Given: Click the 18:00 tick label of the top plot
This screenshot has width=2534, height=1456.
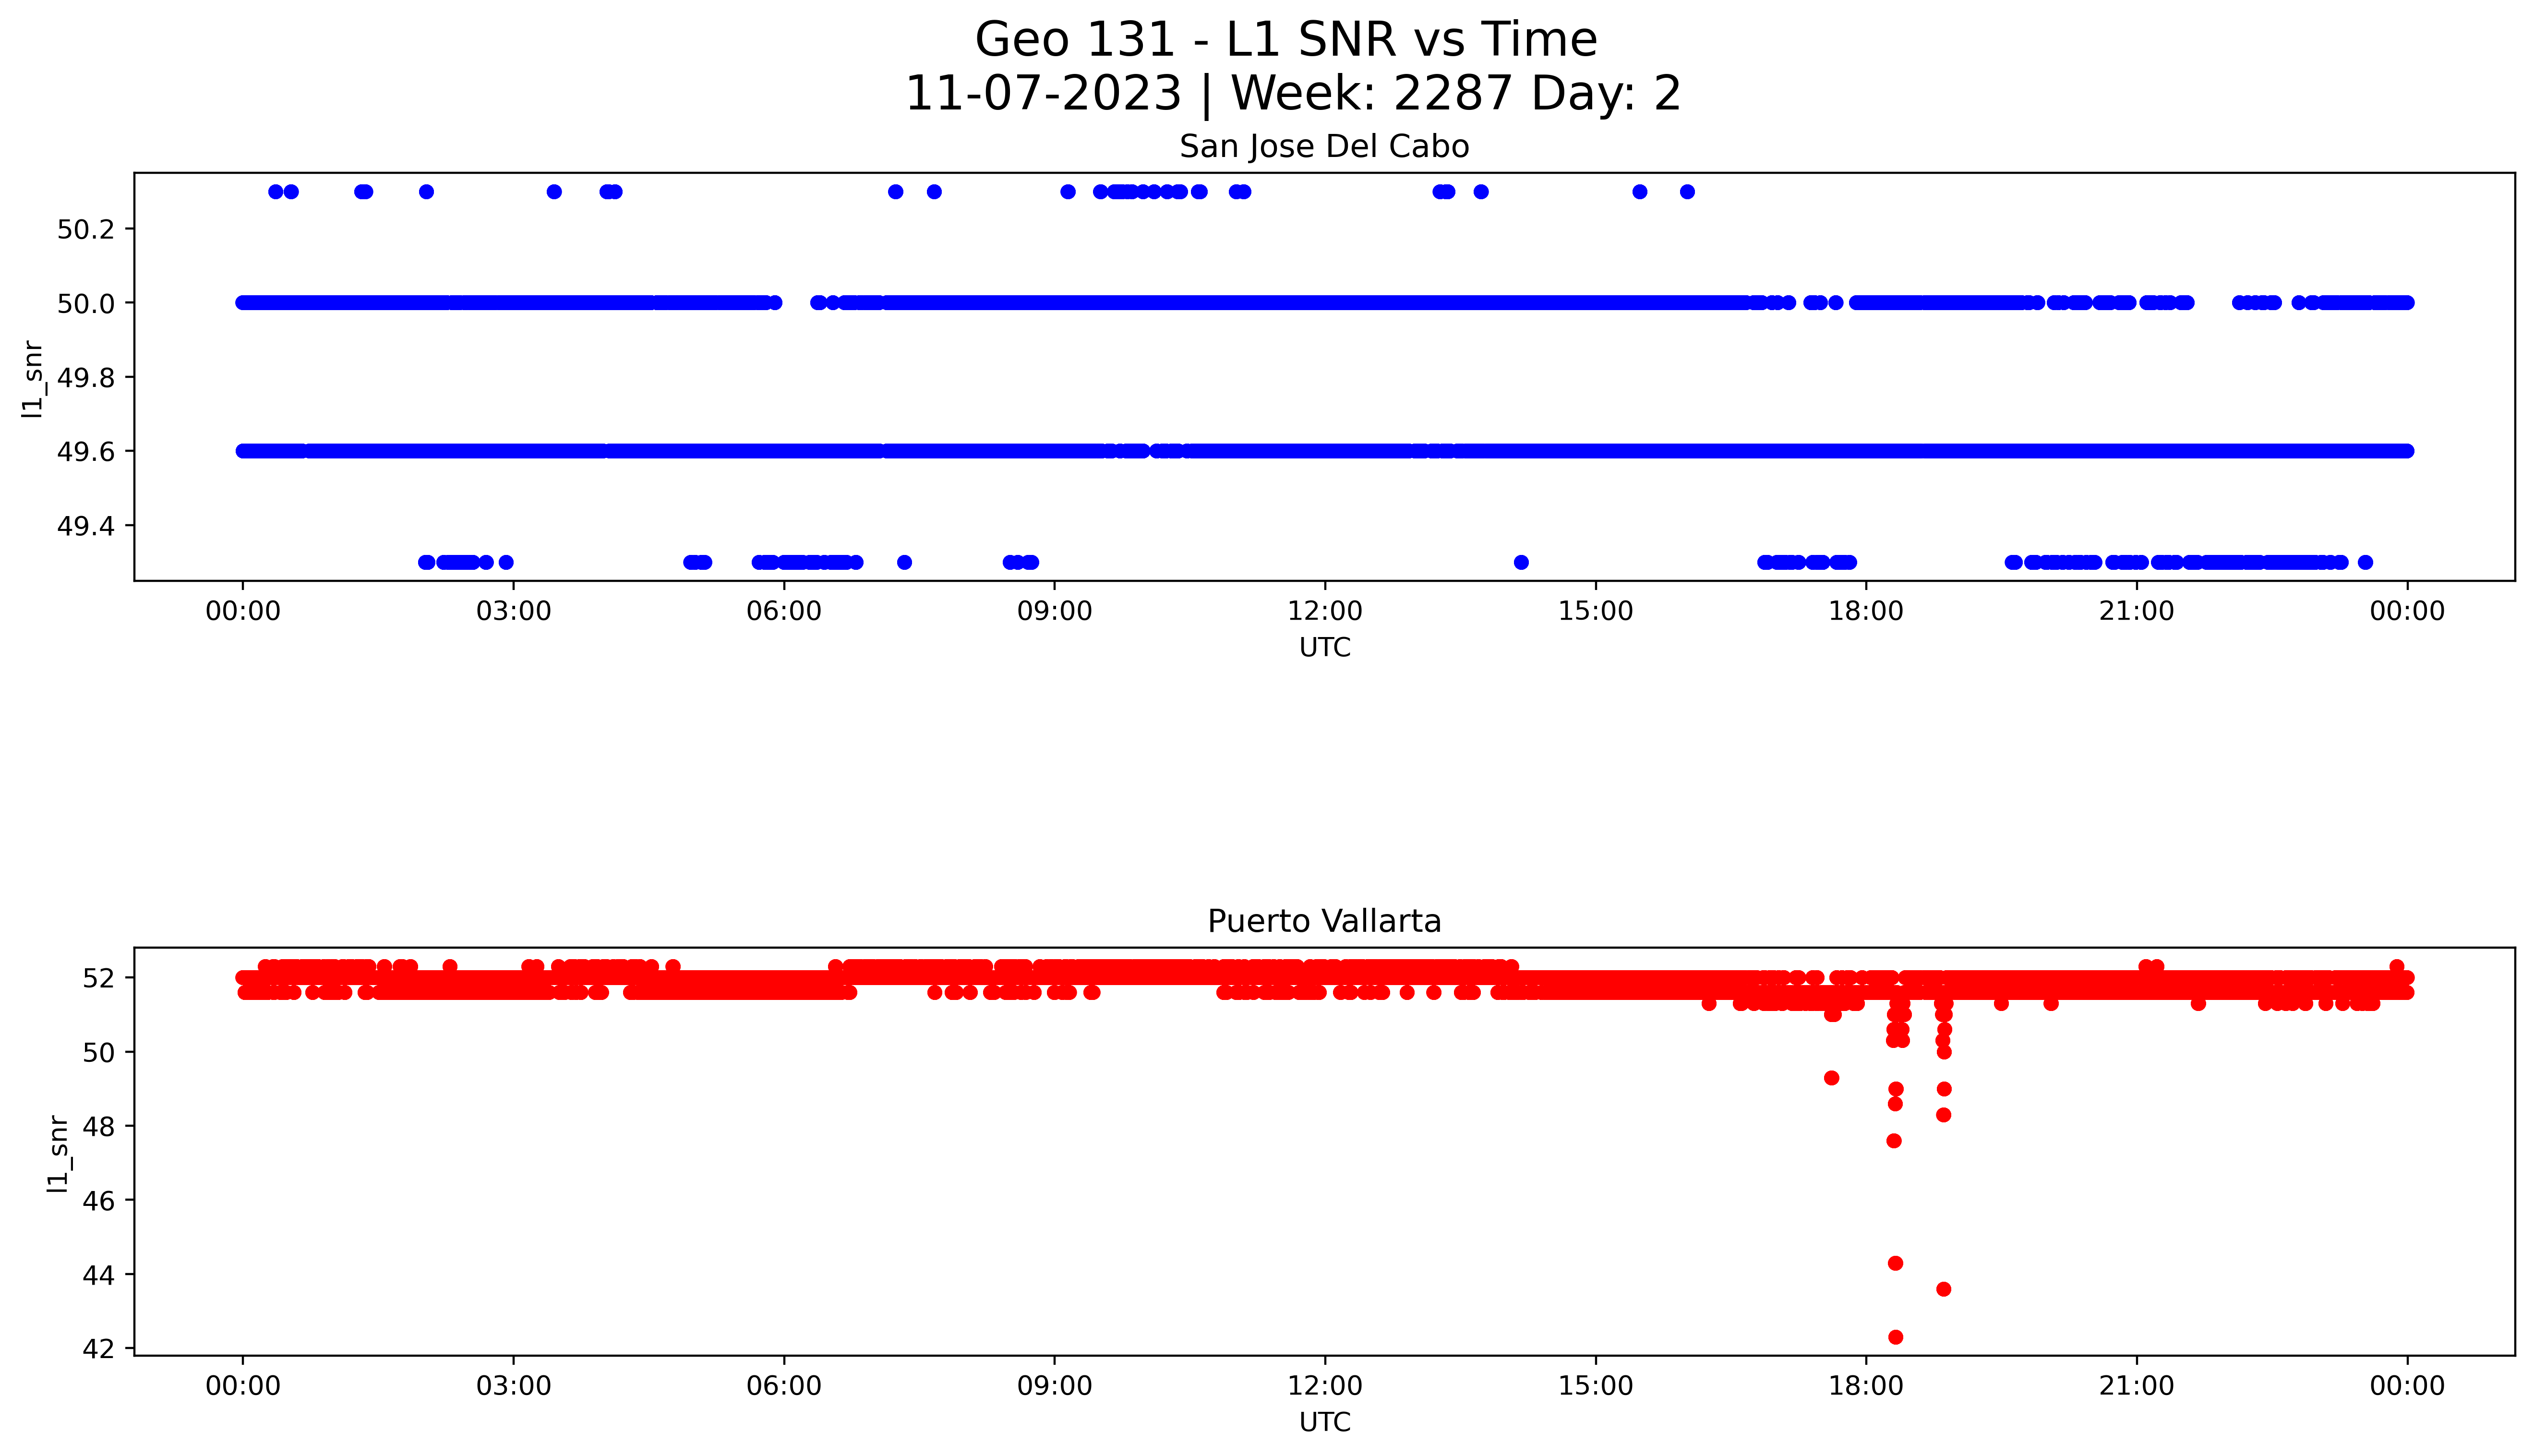Looking at the screenshot, I should (1866, 611).
